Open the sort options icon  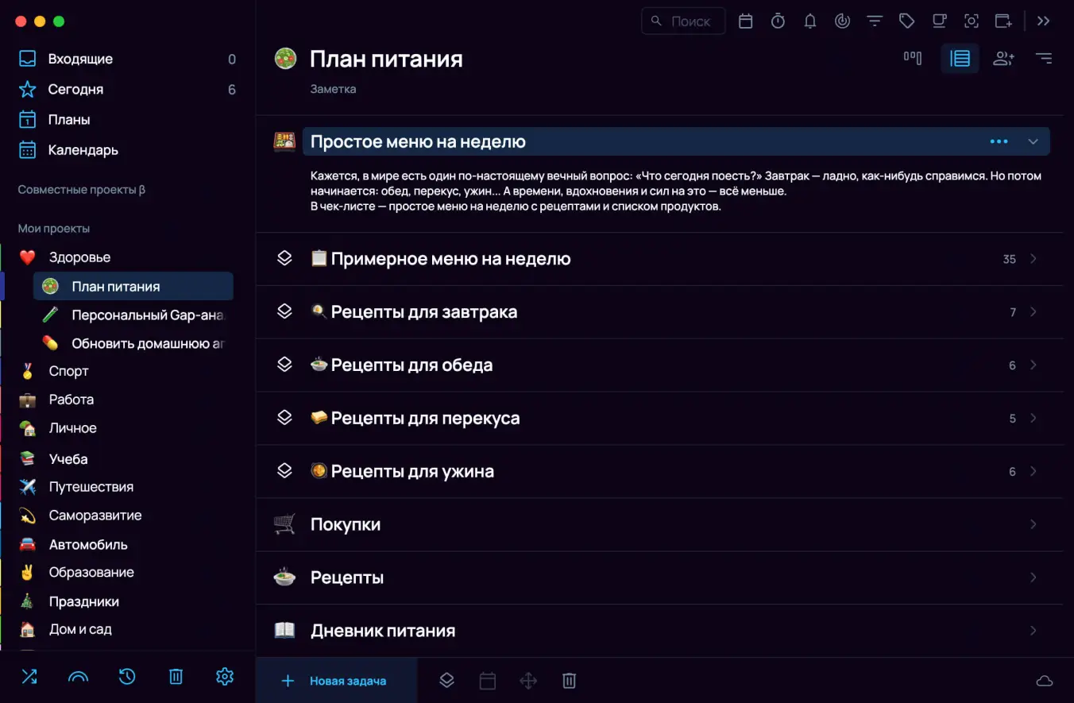click(x=1044, y=58)
